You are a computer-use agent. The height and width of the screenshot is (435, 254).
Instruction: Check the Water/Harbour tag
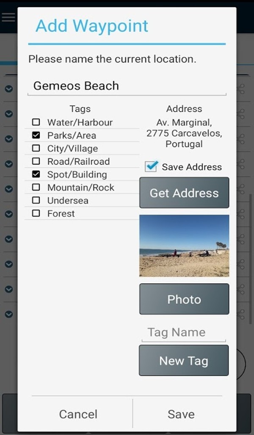point(37,122)
